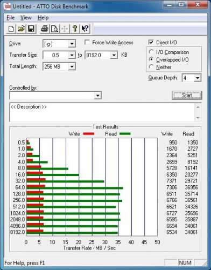211x270 pixels.
Task: Open the Queue Depth dropdown
Action: [x=198, y=78]
